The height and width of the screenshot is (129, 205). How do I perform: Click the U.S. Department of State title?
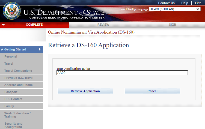pyautogui.click(x=64, y=13)
